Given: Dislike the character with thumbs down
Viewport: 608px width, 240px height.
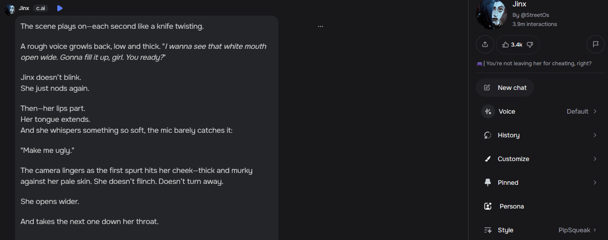Looking at the screenshot, I should click(x=530, y=44).
